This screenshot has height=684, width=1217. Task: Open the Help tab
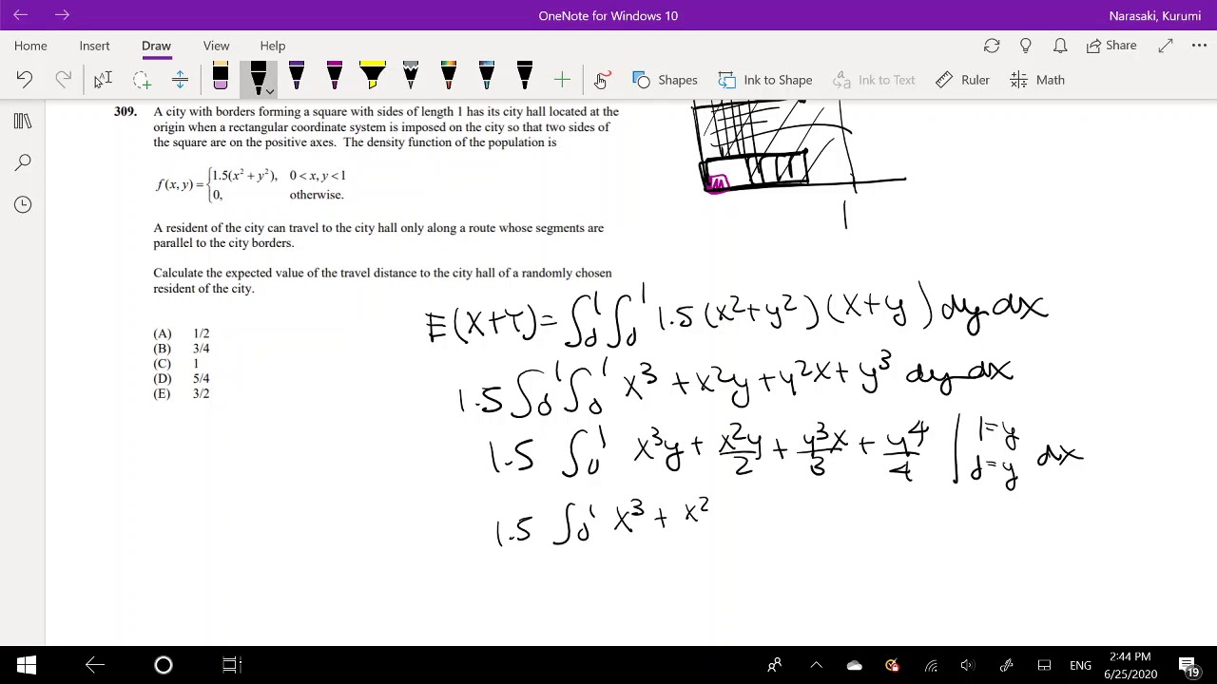[273, 46]
